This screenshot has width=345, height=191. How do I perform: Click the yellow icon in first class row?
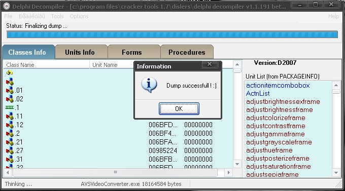point(10,72)
